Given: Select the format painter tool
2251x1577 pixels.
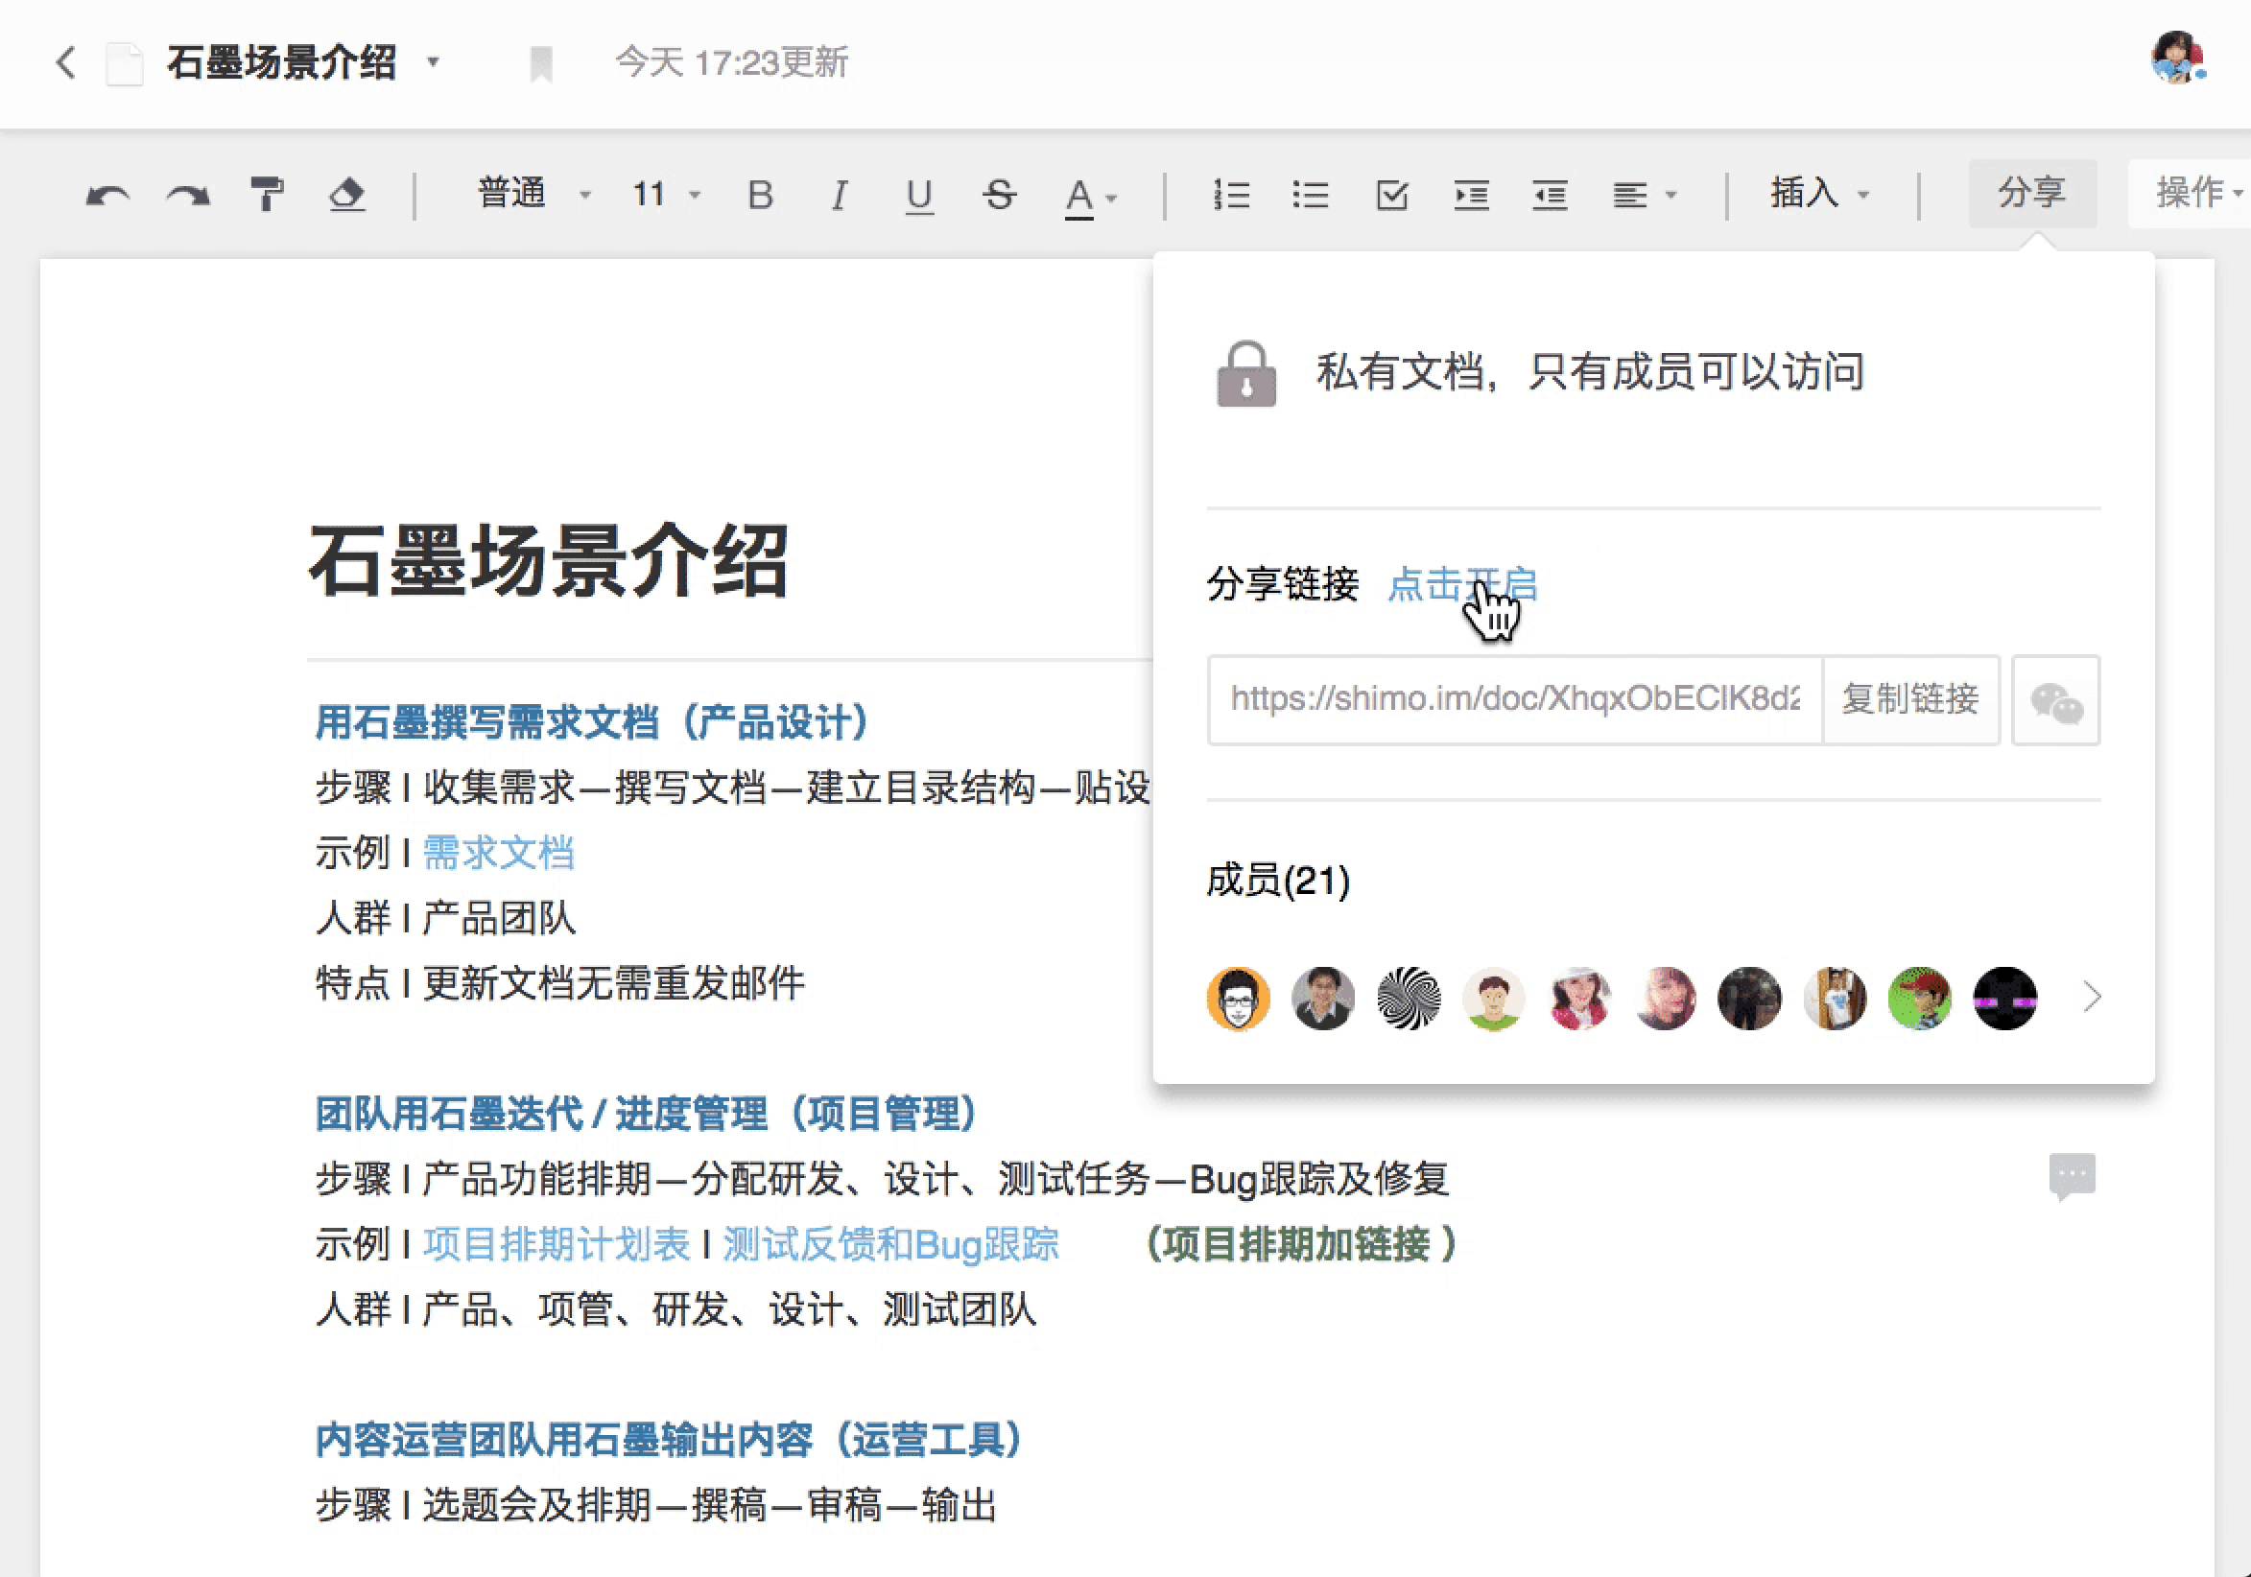Looking at the screenshot, I should coord(267,194).
